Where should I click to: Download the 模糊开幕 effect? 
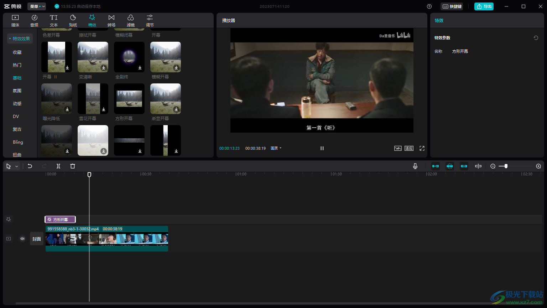coord(176,68)
